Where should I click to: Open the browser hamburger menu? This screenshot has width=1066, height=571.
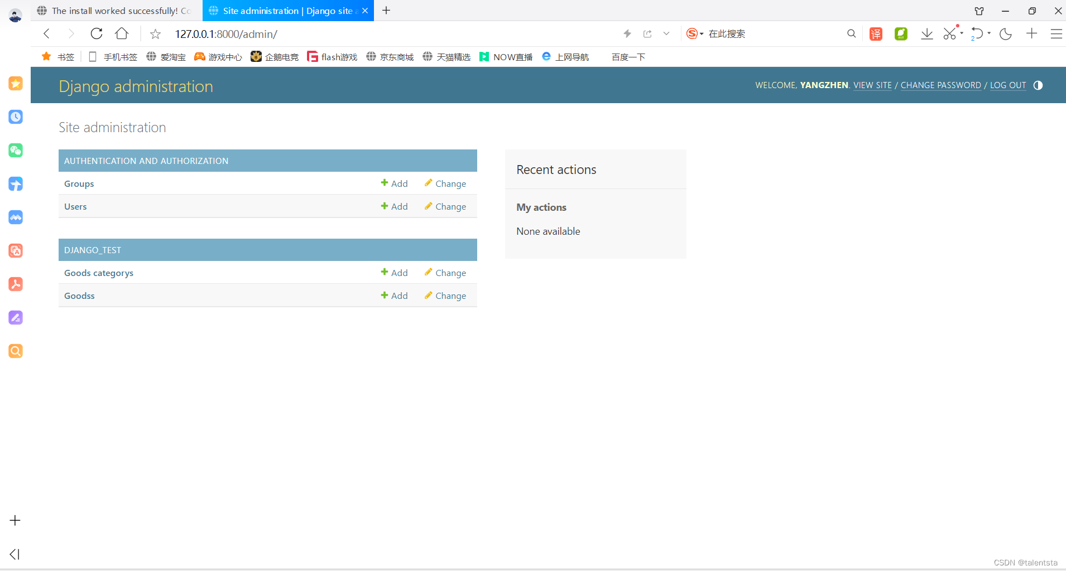point(1056,34)
